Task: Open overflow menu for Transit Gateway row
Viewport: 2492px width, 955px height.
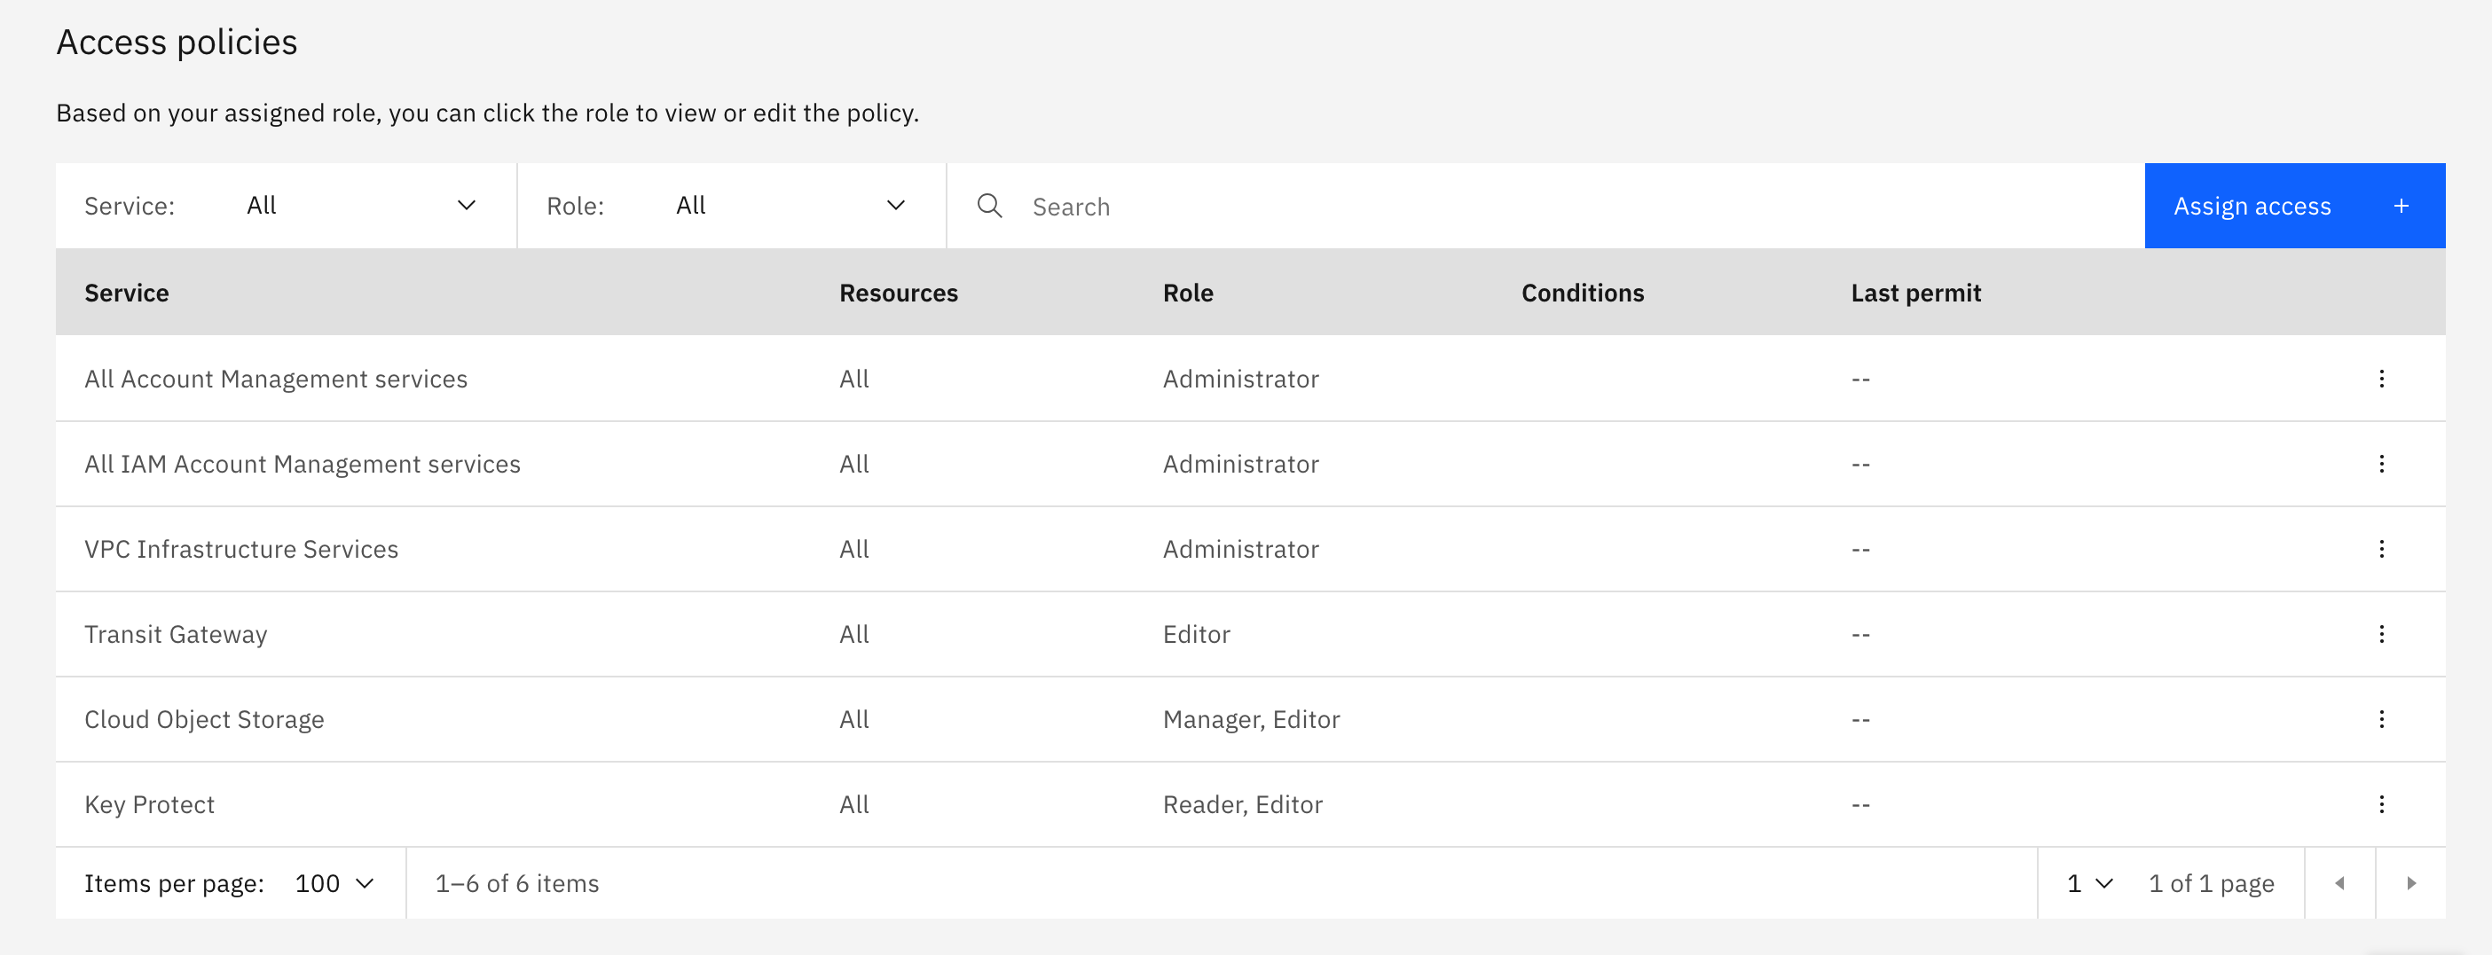Action: [x=2383, y=634]
